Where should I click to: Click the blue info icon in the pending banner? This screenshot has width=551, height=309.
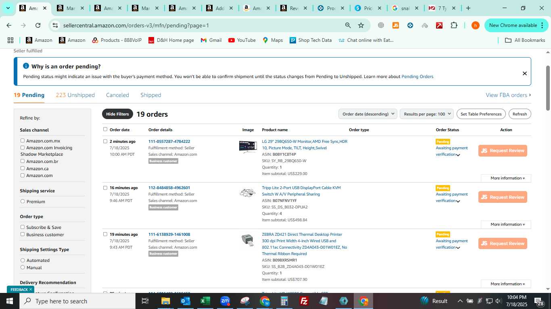click(26, 66)
